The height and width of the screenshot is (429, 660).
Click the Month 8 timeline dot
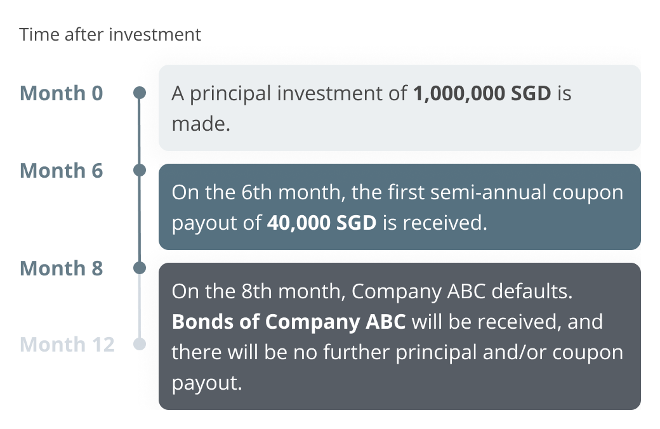click(x=140, y=268)
